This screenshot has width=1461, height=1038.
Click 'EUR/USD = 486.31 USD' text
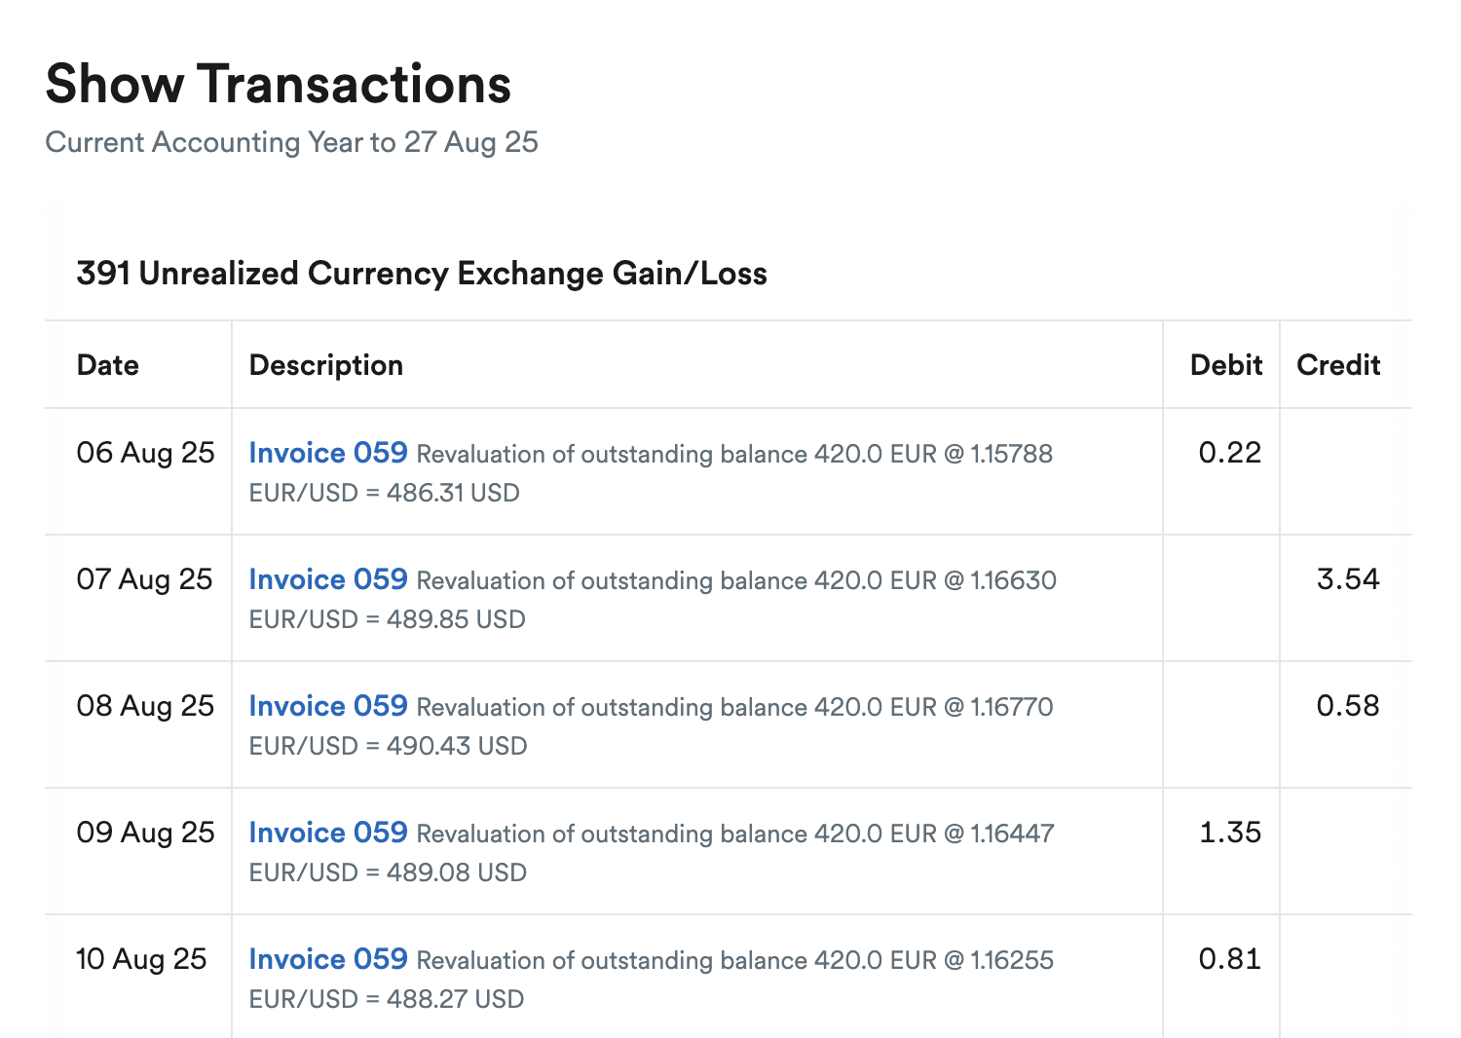(385, 493)
